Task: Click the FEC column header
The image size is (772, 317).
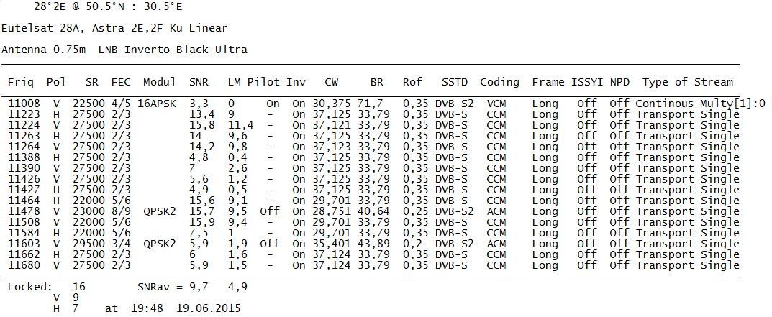Action: pyautogui.click(x=121, y=82)
